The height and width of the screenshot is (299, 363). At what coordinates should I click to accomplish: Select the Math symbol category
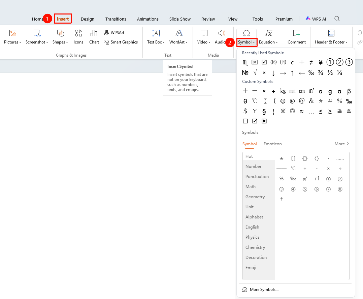click(x=251, y=187)
